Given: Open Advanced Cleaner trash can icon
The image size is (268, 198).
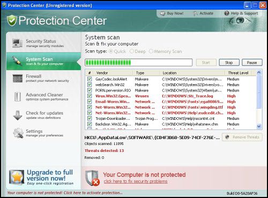Looking at the screenshot, I should pyautogui.click(x=18, y=96).
